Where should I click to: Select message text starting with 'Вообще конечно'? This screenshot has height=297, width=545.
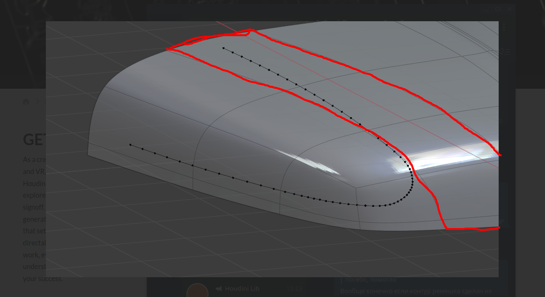(416, 291)
